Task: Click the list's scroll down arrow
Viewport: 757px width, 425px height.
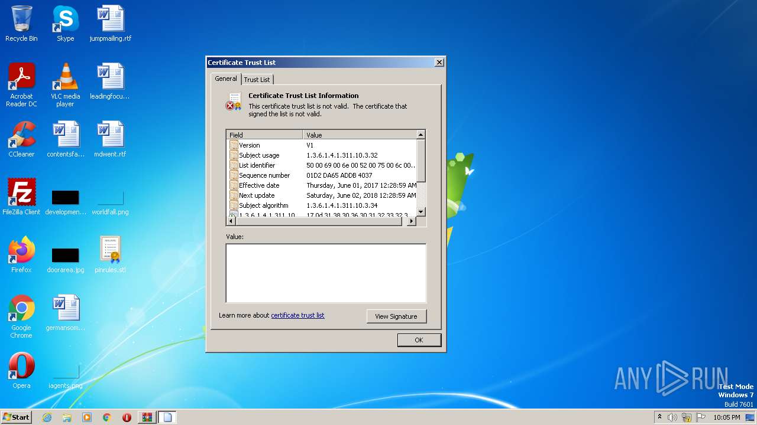Action: pyautogui.click(x=420, y=212)
